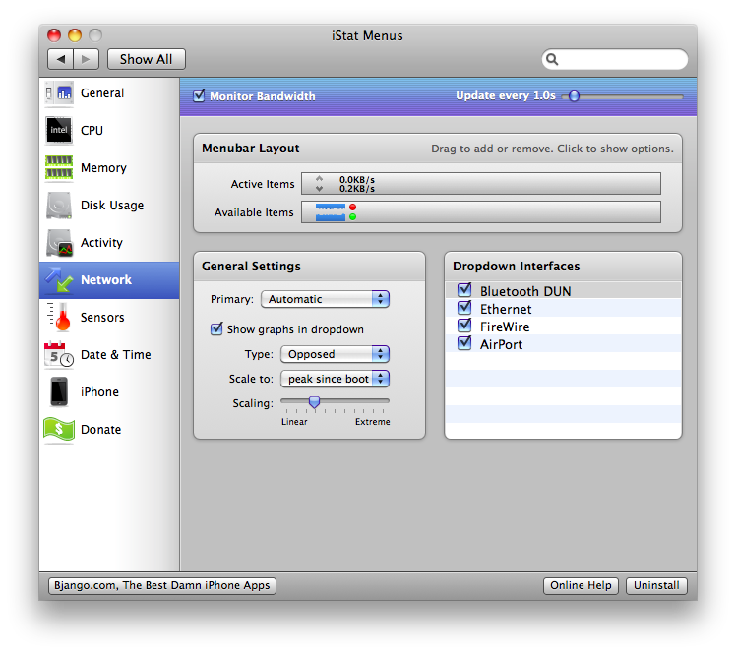Click the Donate dollar bill icon

[x=59, y=429]
